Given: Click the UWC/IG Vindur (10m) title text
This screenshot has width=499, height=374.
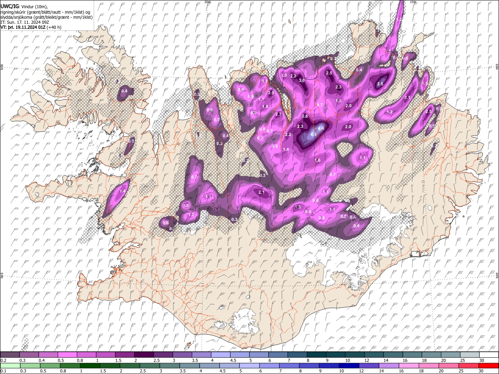Looking at the screenshot, I should click(x=24, y=6).
